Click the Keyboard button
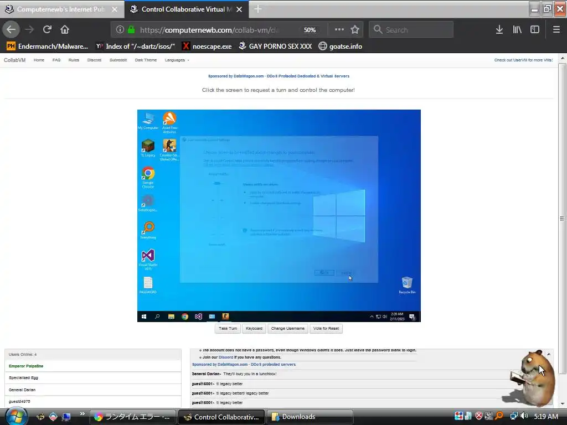The image size is (567, 425). (x=254, y=329)
